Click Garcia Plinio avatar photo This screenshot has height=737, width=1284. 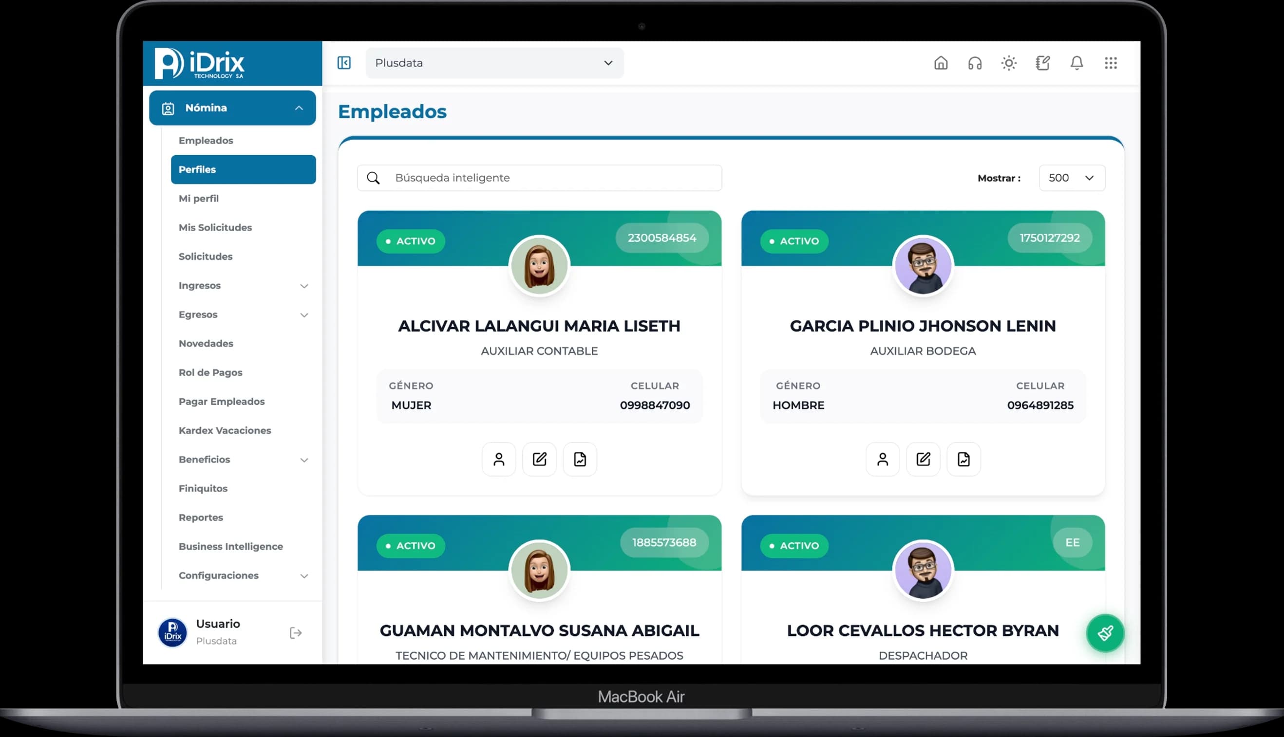(923, 266)
